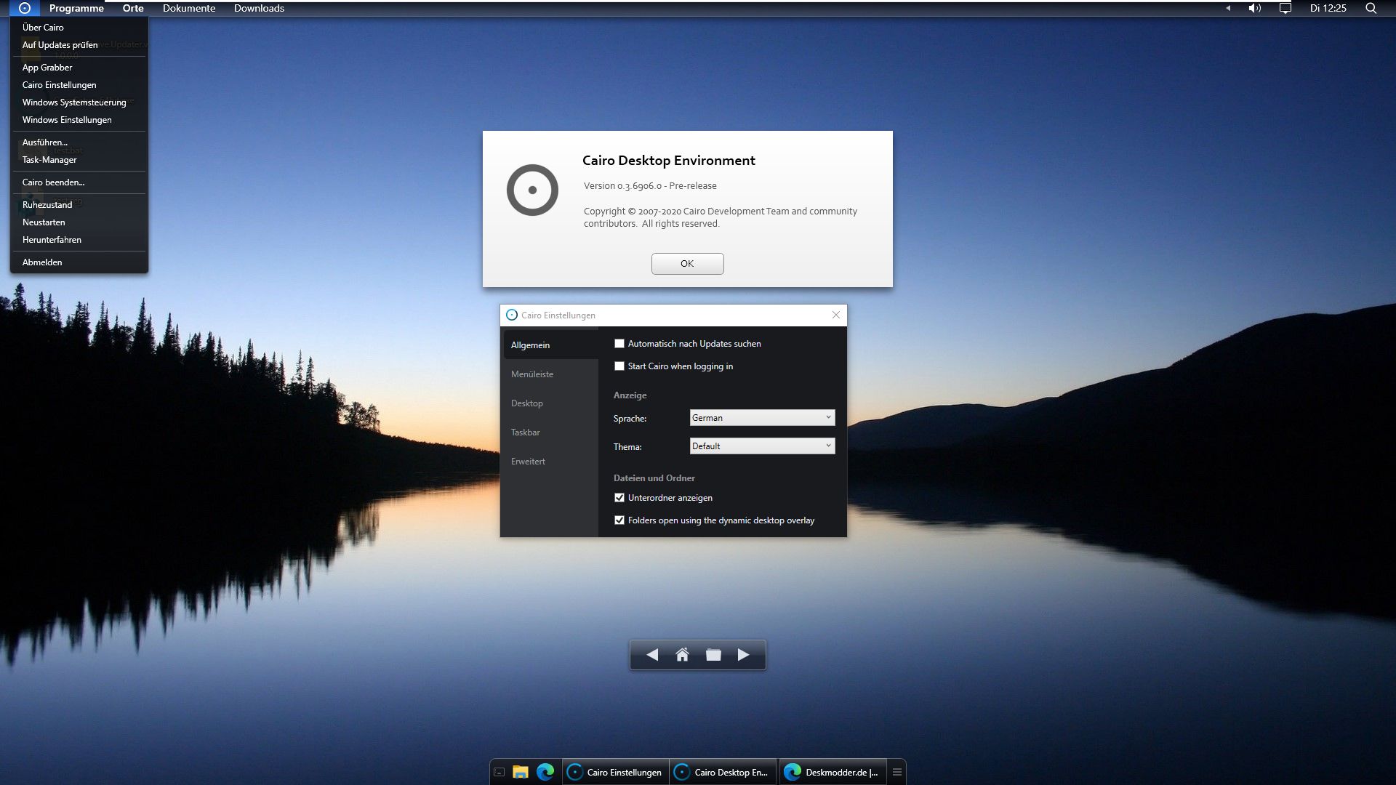Image resolution: width=1396 pixels, height=785 pixels.
Task: Open App Grabber from the menu
Action: click(x=79, y=67)
